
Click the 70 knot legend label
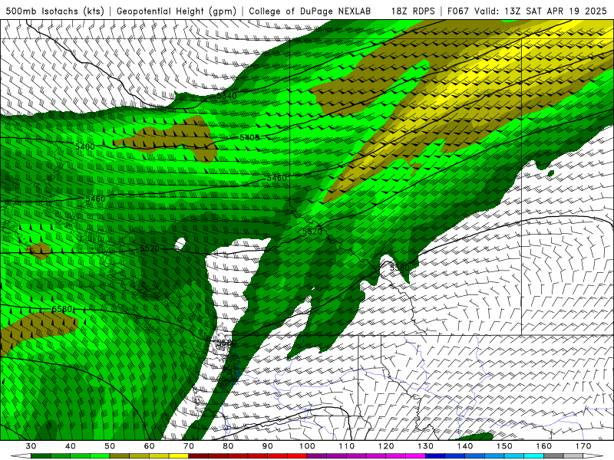(189, 446)
